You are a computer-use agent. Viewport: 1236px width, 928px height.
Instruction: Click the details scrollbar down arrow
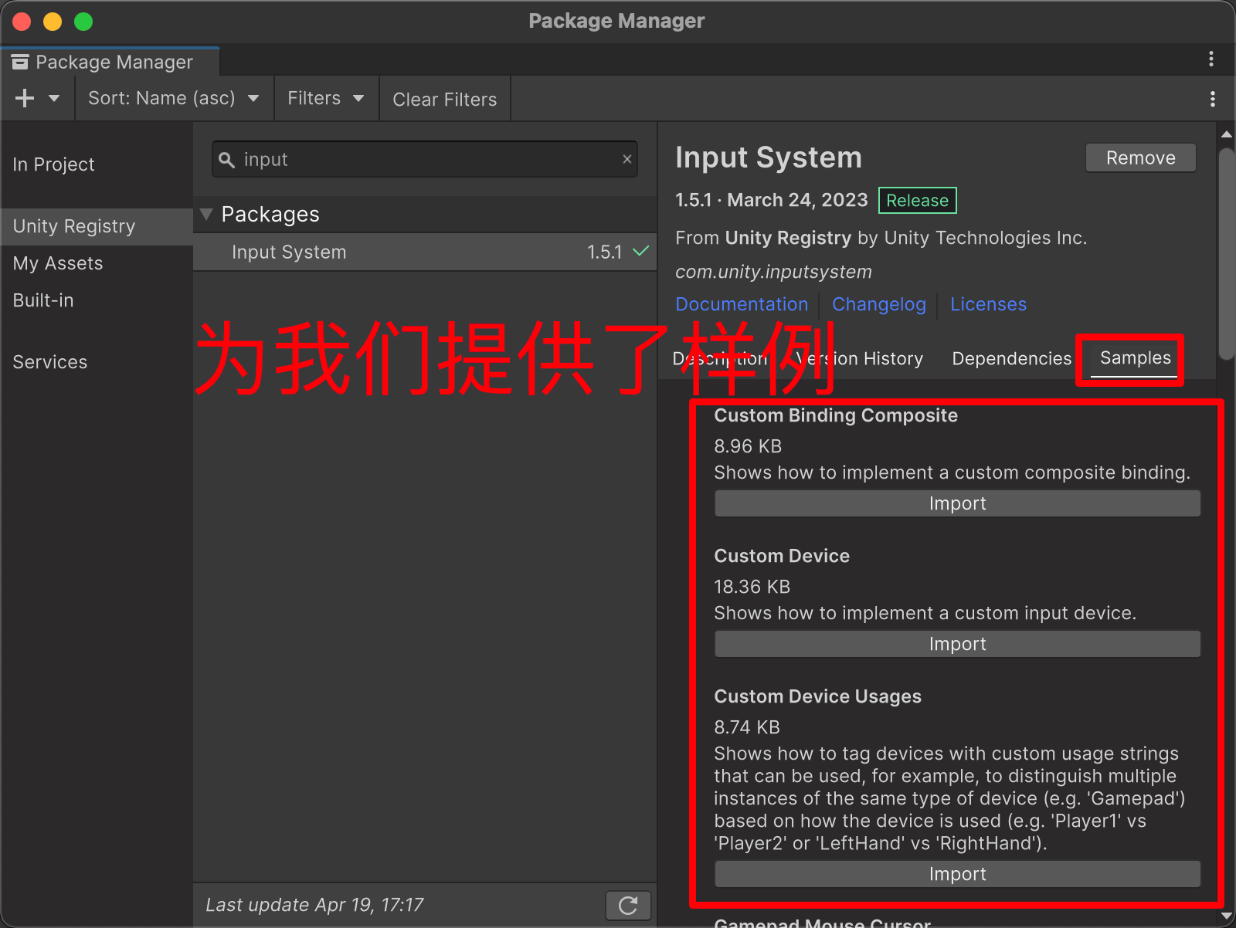(x=1227, y=916)
